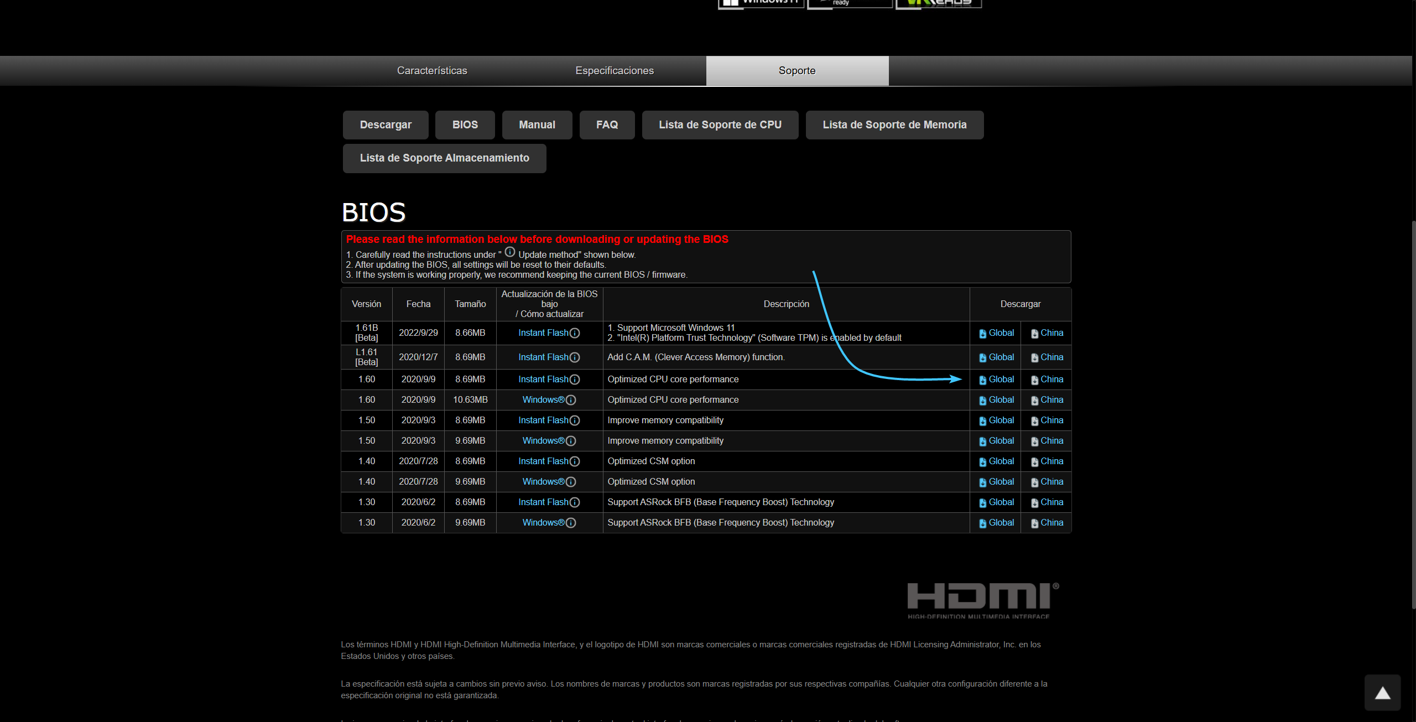Click the size cell "8.66MB"
Image resolution: width=1416 pixels, height=722 pixels.
click(x=470, y=333)
